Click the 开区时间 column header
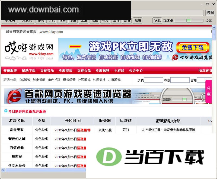 [x=73, y=121]
